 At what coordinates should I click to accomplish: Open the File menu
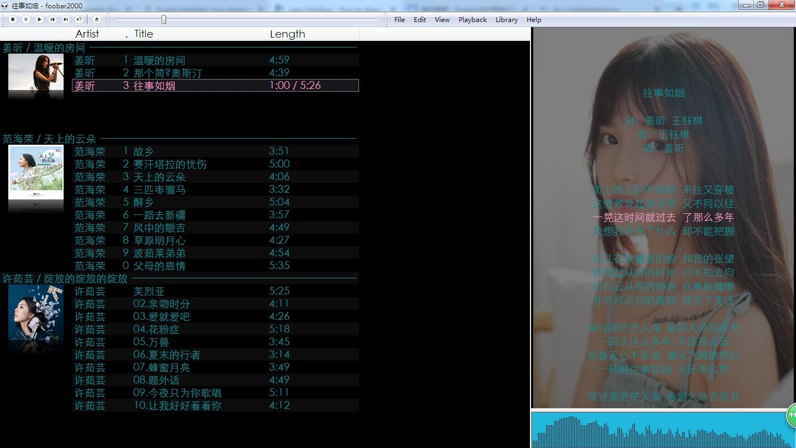click(x=399, y=19)
